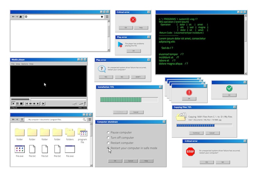257x177 pixels.
Task: Stop playback with the square Stop button
Action: pos(21,104)
